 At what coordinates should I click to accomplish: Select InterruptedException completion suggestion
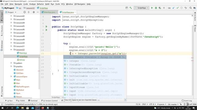[x=95, y=68]
